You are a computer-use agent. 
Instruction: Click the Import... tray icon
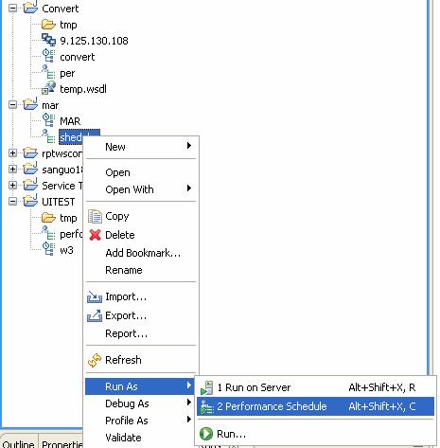tap(95, 297)
